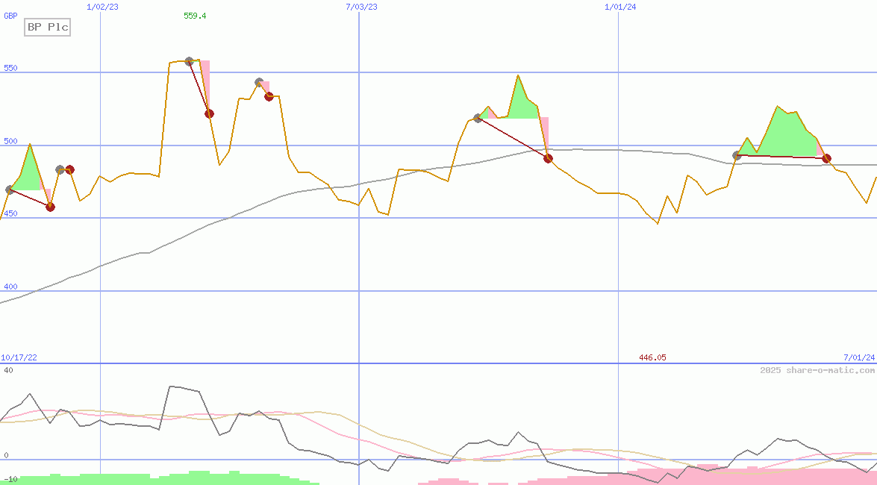Click the 400 price axis label

click(x=9, y=287)
